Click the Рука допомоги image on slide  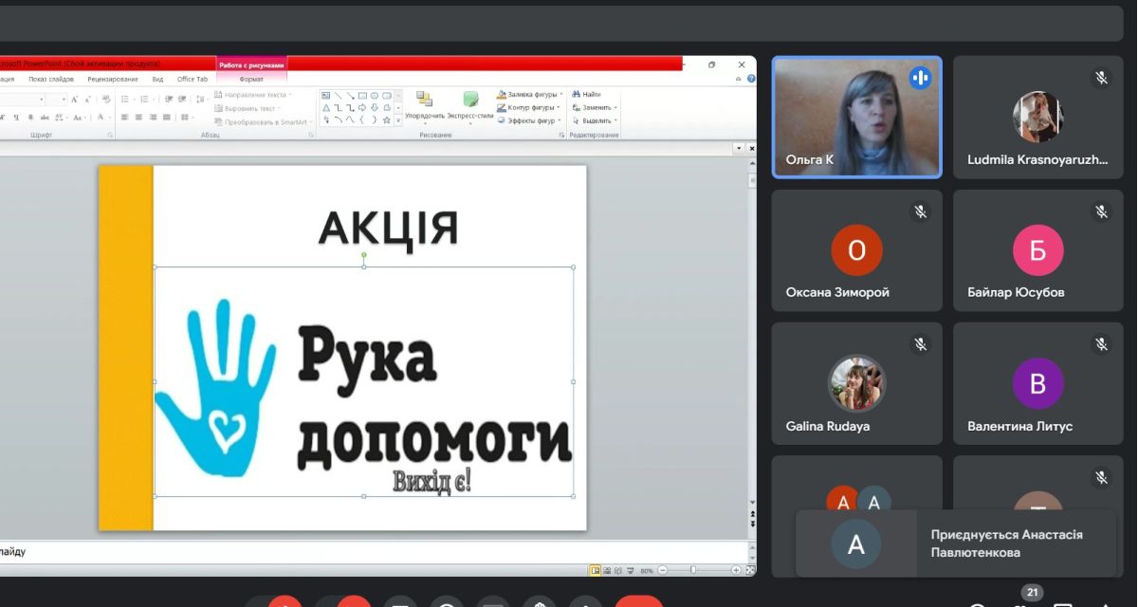pyautogui.click(x=363, y=381)
